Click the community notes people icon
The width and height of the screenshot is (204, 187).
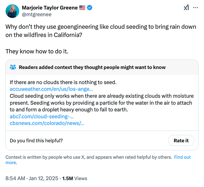(x=13, y=67)
